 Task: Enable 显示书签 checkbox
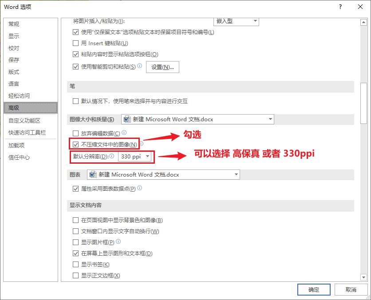pos(75,265)
